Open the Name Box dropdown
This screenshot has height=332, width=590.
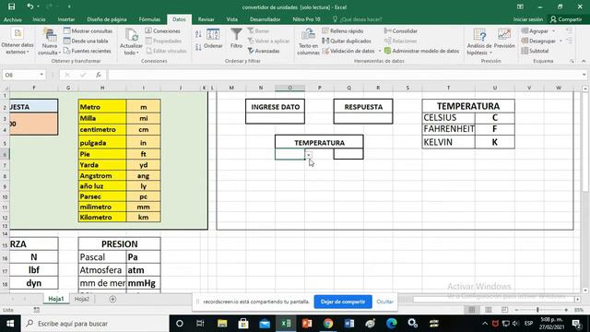41,75
